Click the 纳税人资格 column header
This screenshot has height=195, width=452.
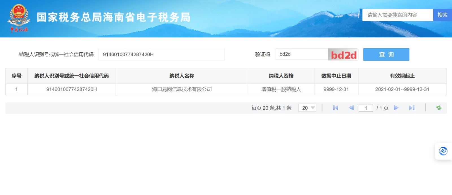coord(281,76)
